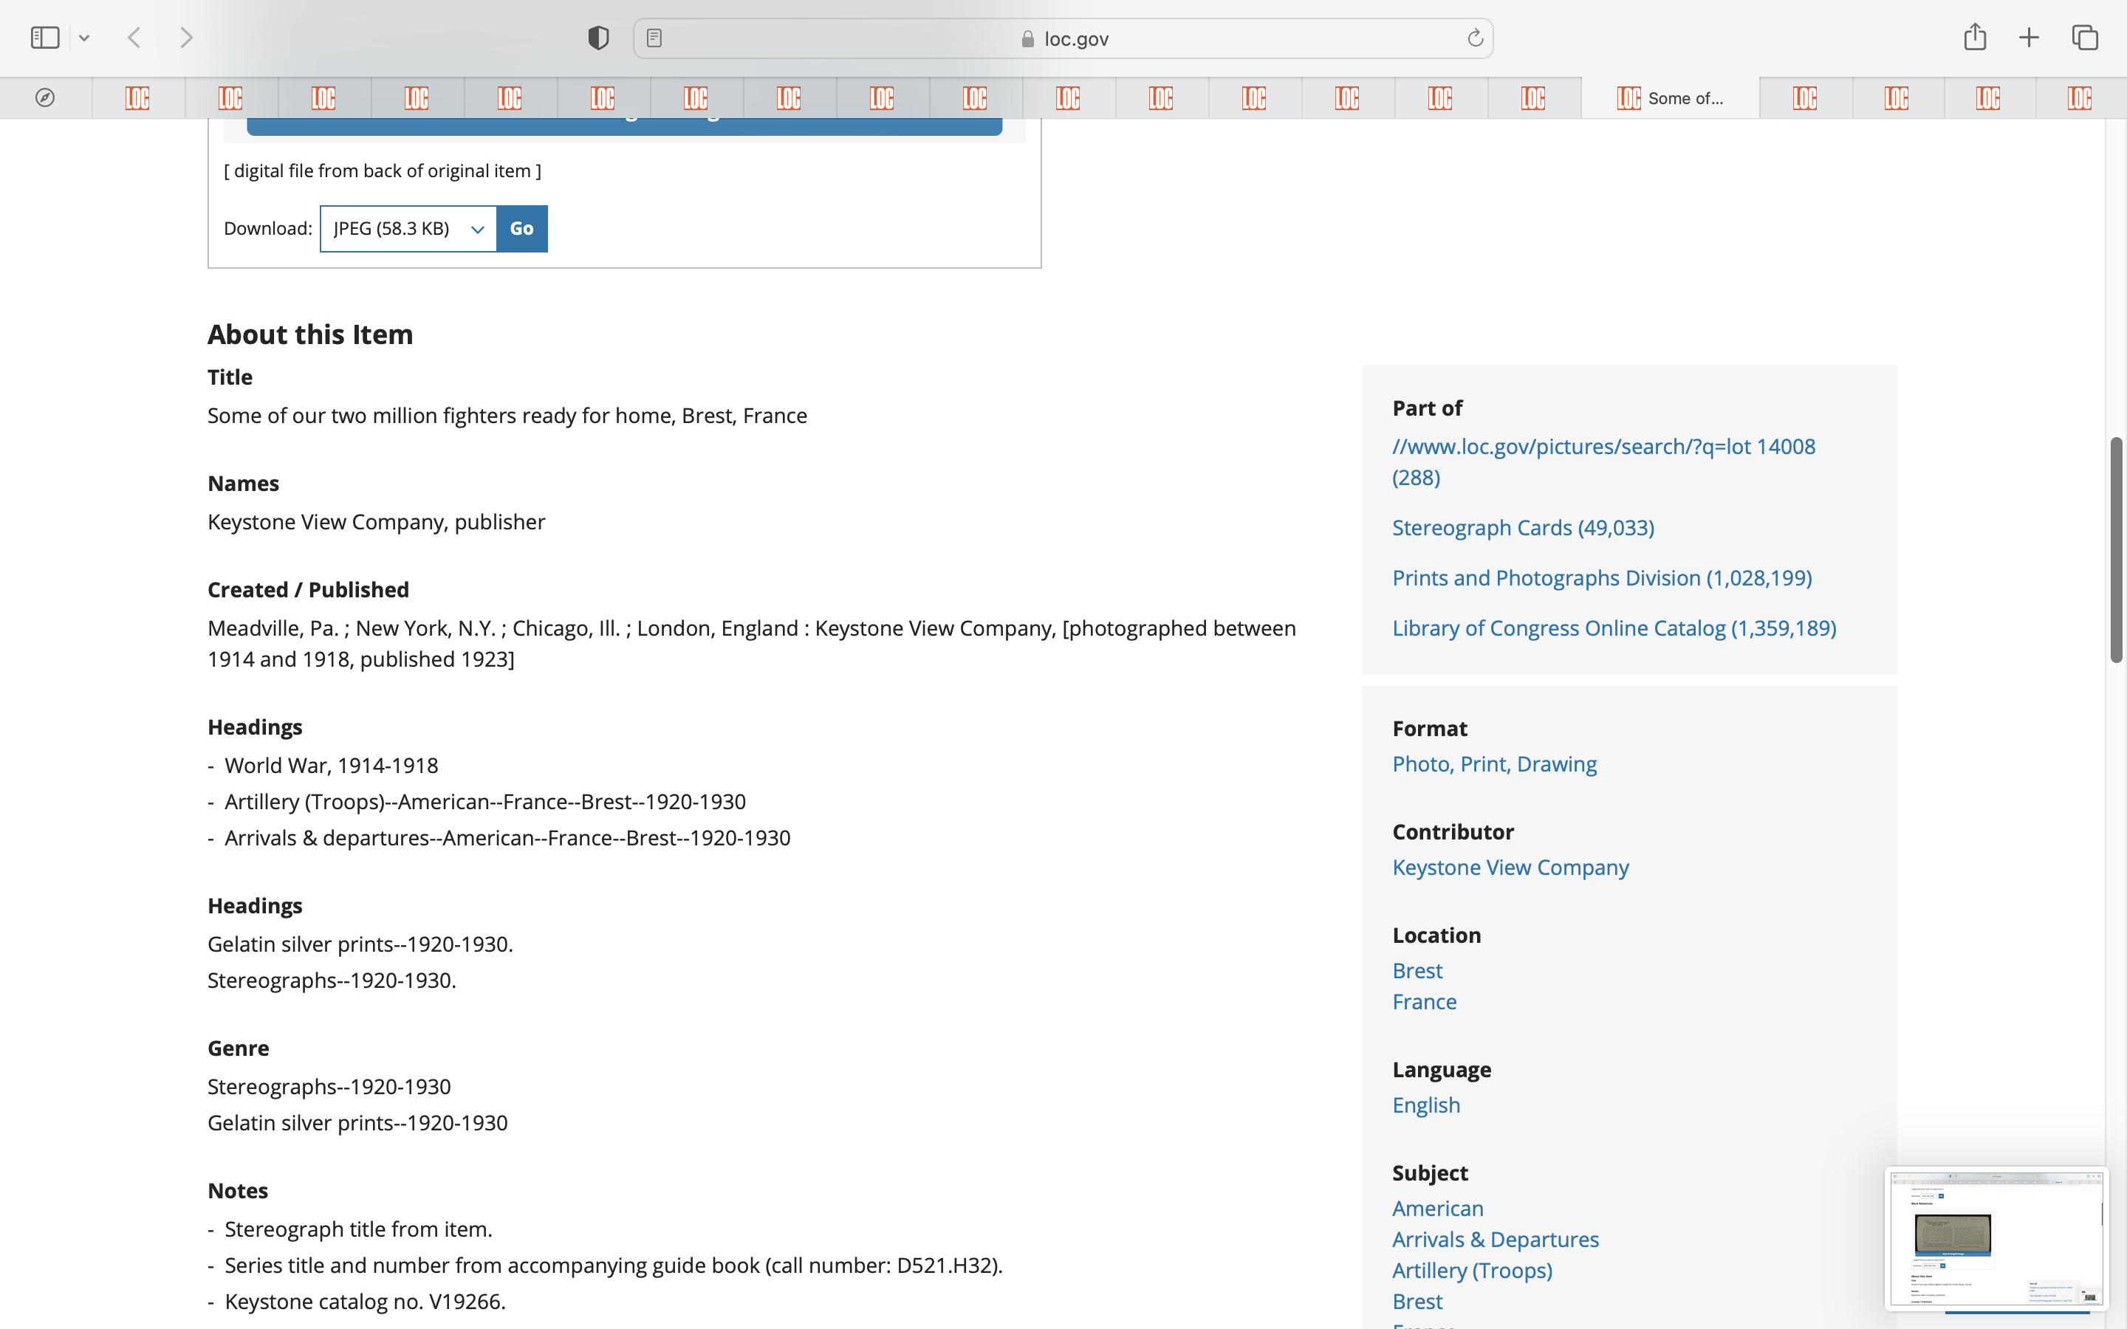Toggle the Safari sidebar icon
Screen dimensions: 2127x1329
tap(45, 38)
